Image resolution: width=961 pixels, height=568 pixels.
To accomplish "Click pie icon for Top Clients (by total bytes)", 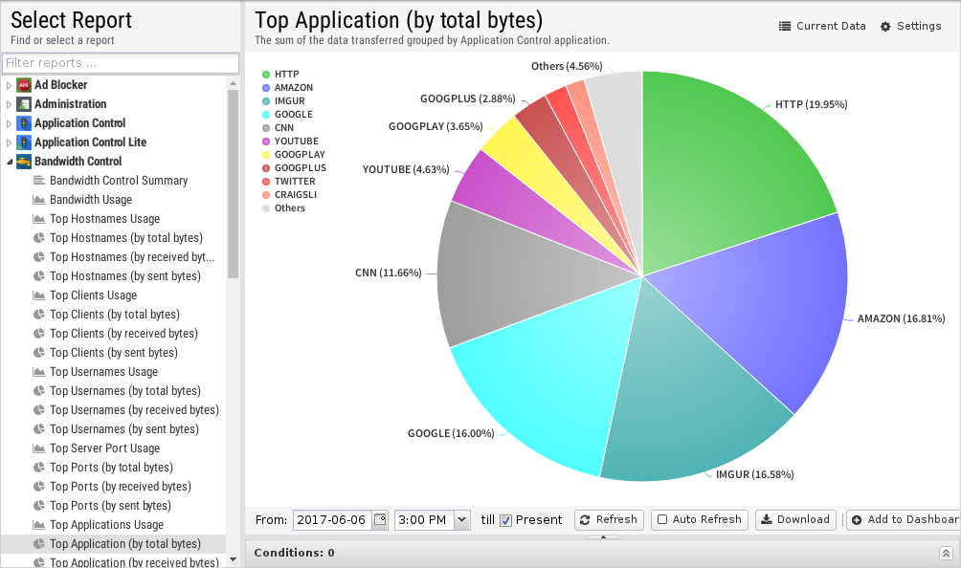I will tap(38, 314).
